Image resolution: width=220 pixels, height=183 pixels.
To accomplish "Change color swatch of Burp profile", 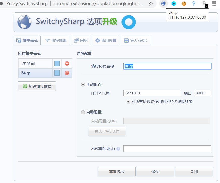I will 57,73.
